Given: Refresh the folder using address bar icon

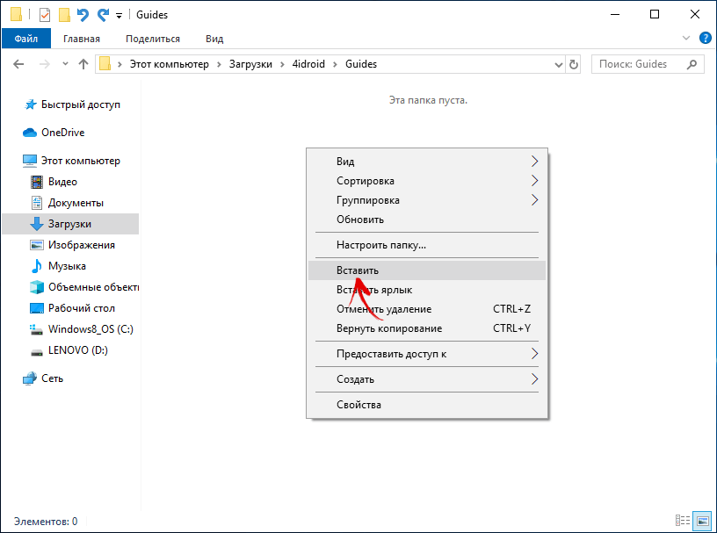Looking at the screenshot, I should [x=575, y=64].
